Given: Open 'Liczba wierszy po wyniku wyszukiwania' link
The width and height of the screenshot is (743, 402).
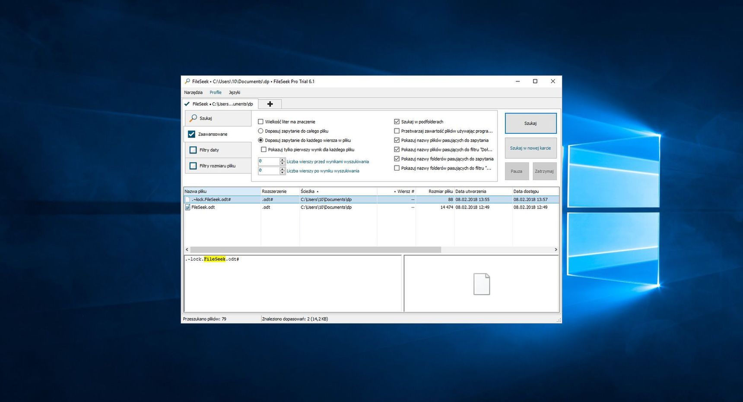Looking at the screenshot, I should 323,171.
